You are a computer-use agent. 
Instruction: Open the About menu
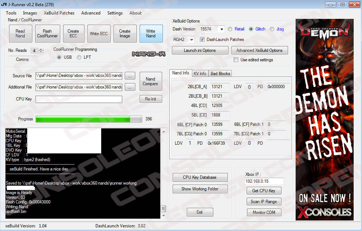pos(136,13)
